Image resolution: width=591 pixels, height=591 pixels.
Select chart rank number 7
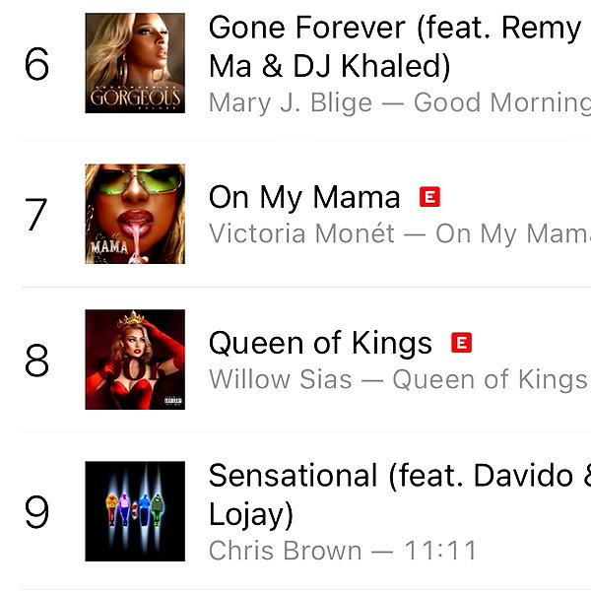pos(36,214)
